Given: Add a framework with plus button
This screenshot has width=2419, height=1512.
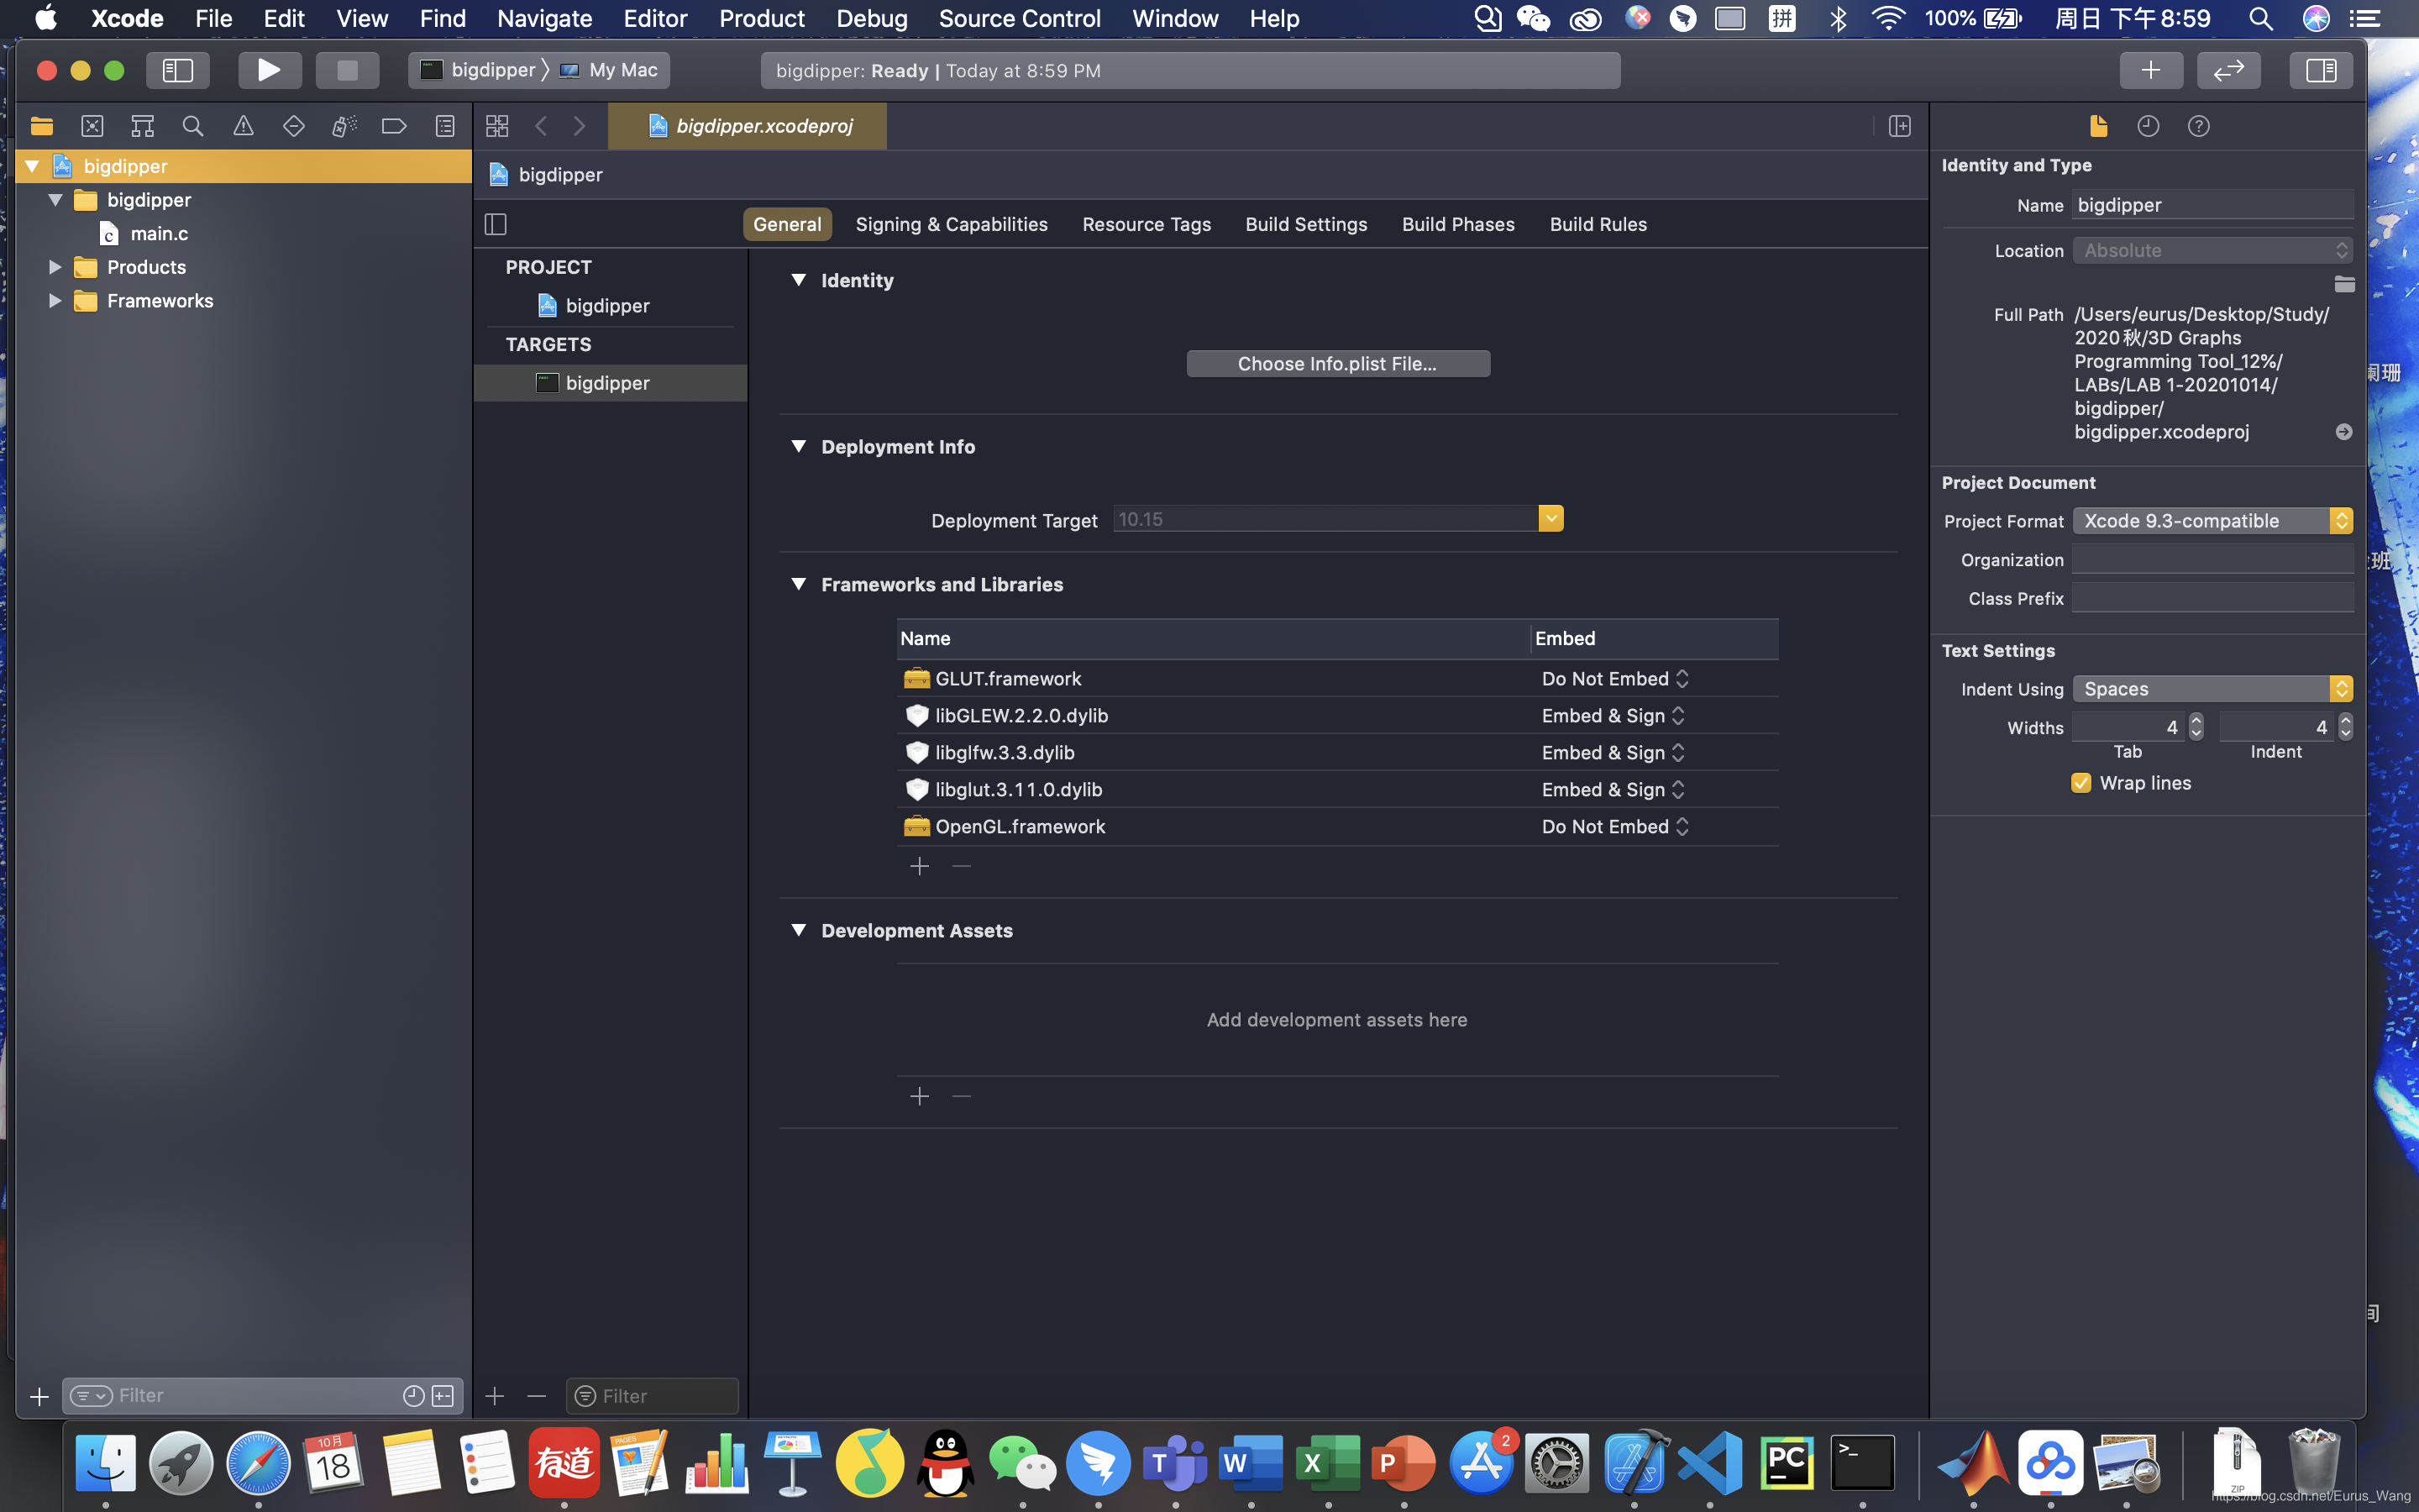Looking at the screenshot, I should click(920, 866).
